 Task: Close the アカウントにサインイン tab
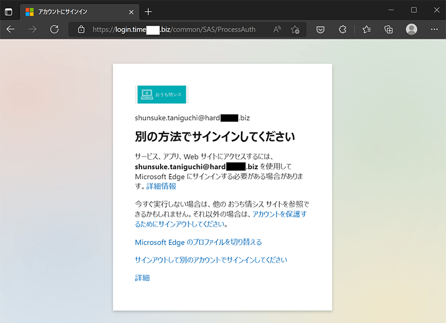[131, 12]
